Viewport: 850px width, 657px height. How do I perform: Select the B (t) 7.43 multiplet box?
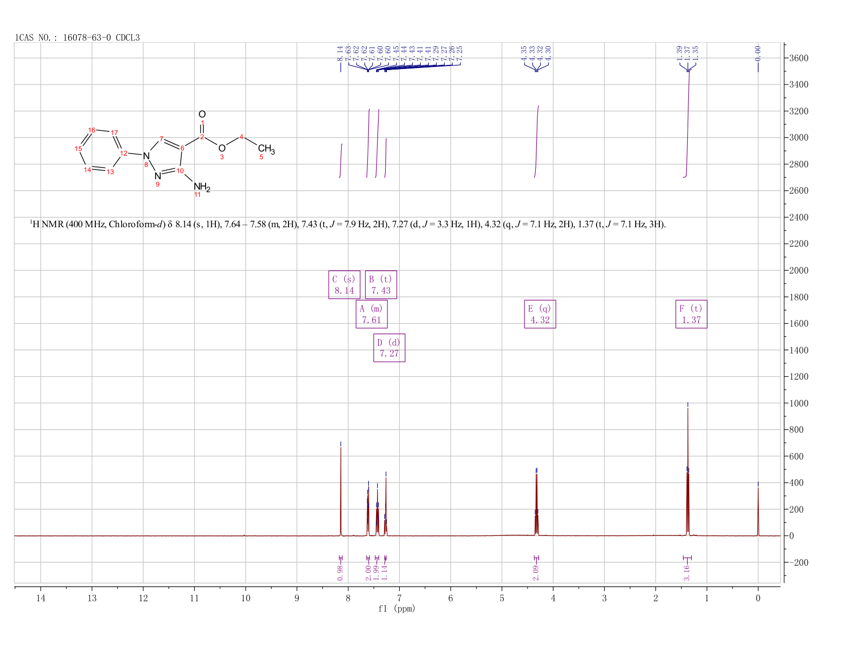coord(381,284)
